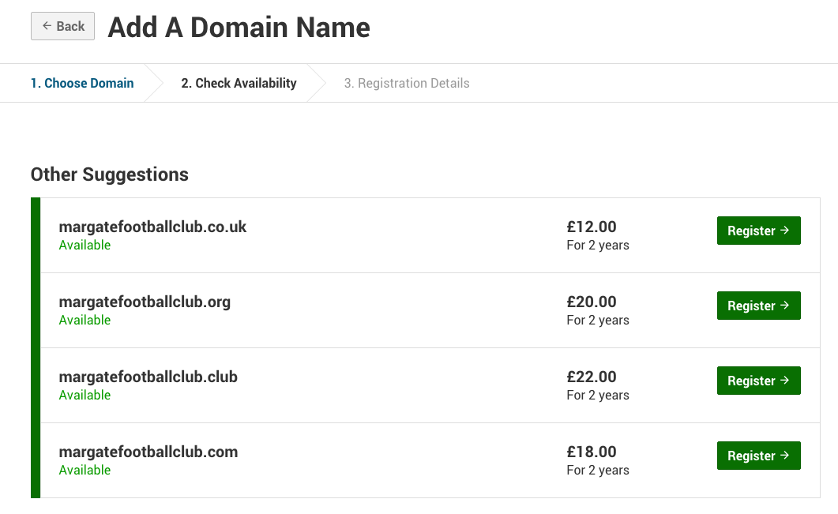Register margatefootballclub.co.uk domain
Image resolution: width=838 pixels, height=514 pixels.
tap(758, 231)
